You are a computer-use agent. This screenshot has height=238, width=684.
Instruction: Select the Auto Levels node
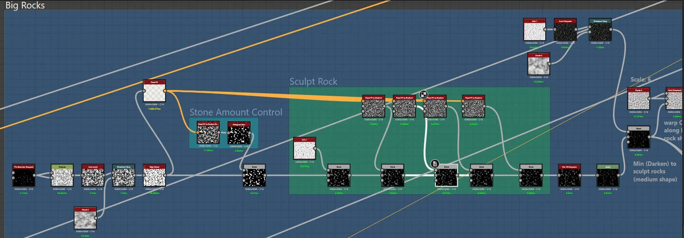coord(93,175)
